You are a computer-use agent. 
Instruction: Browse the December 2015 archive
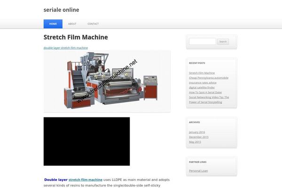pos(198,137)
